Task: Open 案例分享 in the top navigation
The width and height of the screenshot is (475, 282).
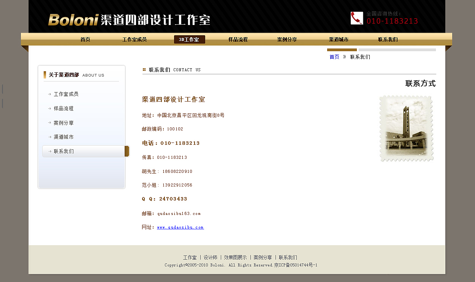Action: click(287, 39)
